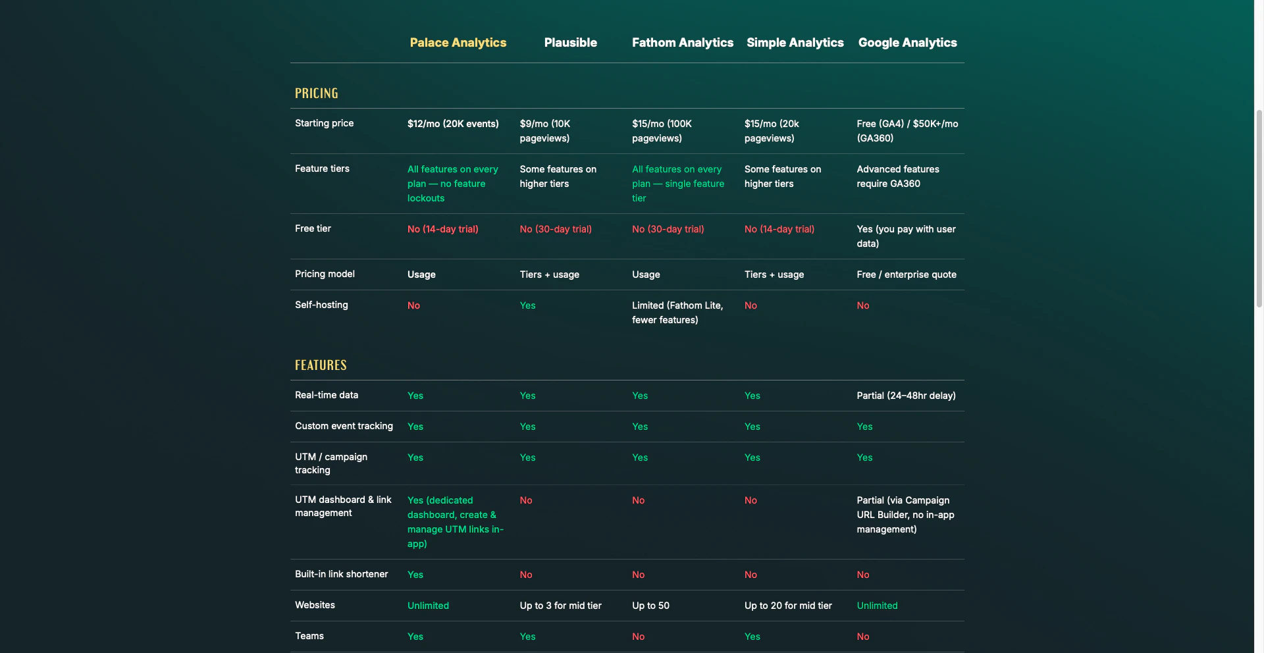This screenshot has width=1264, height=653.
Task: Select the $15/mo (20k pageviews) cell
Action: [x=772, y=131]
